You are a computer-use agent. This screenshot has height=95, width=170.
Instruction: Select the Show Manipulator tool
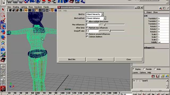tap(3, 54)
